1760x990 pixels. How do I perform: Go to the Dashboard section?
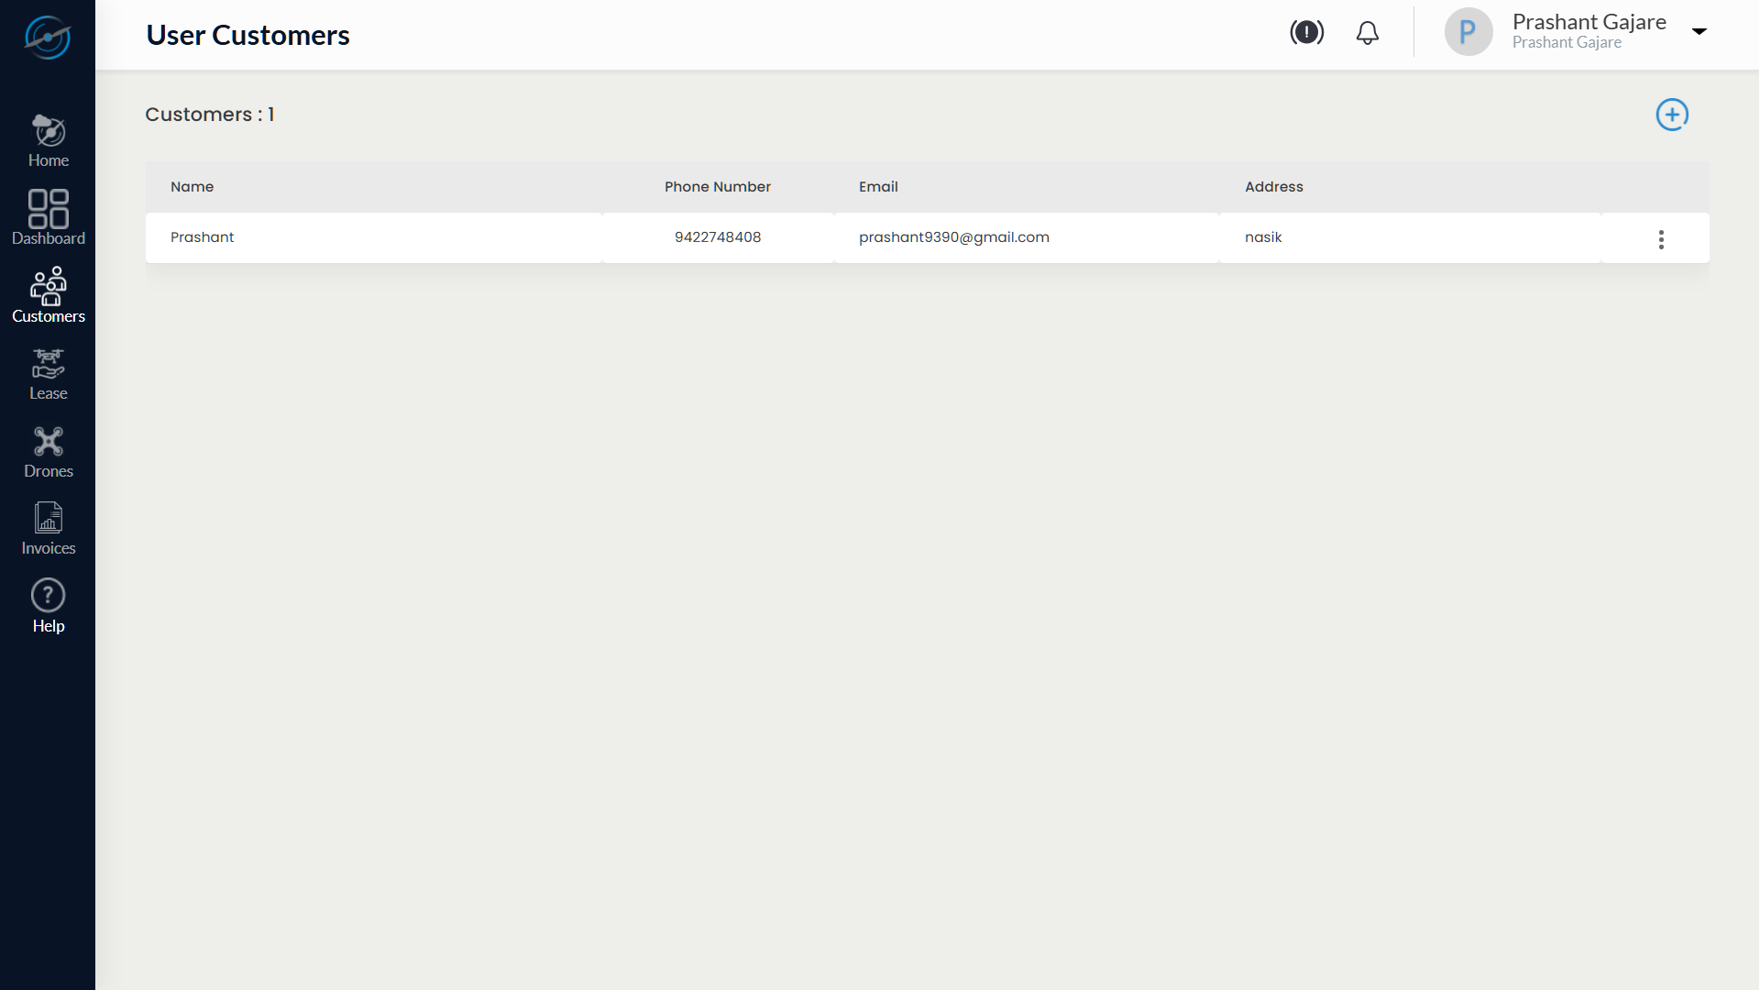[x=49, y=218]
